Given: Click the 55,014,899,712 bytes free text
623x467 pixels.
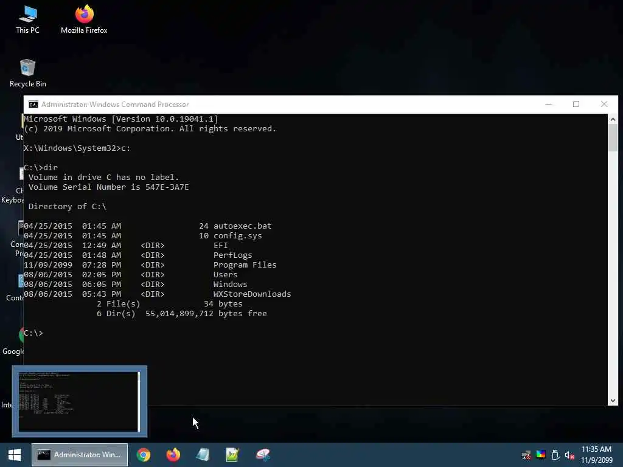Looking at the screenshot, I should (x=206, y=314).
